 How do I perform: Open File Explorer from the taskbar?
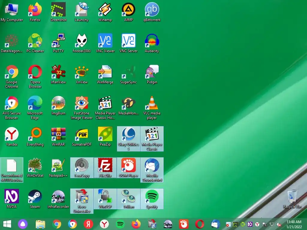pos(40,224)
